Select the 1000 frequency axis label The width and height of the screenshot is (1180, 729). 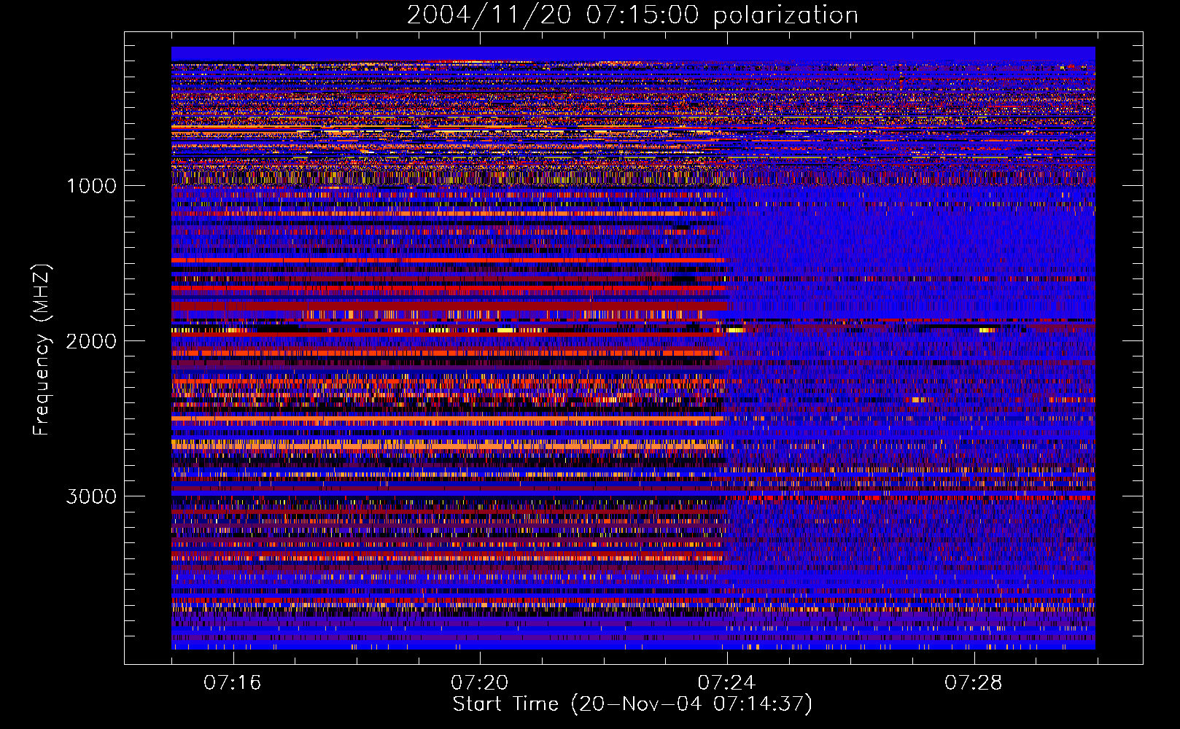91,186
